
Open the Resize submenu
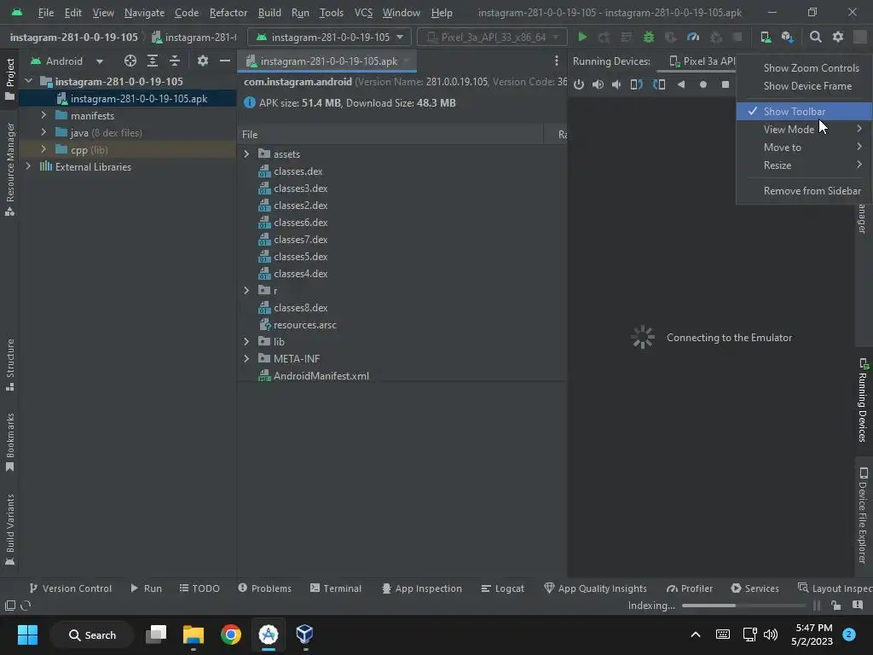[804, 165]
